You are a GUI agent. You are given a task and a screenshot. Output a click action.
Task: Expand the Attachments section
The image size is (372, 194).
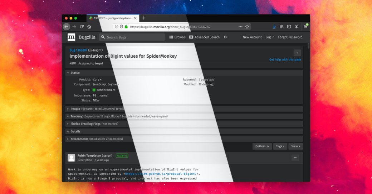pos(184,139)
